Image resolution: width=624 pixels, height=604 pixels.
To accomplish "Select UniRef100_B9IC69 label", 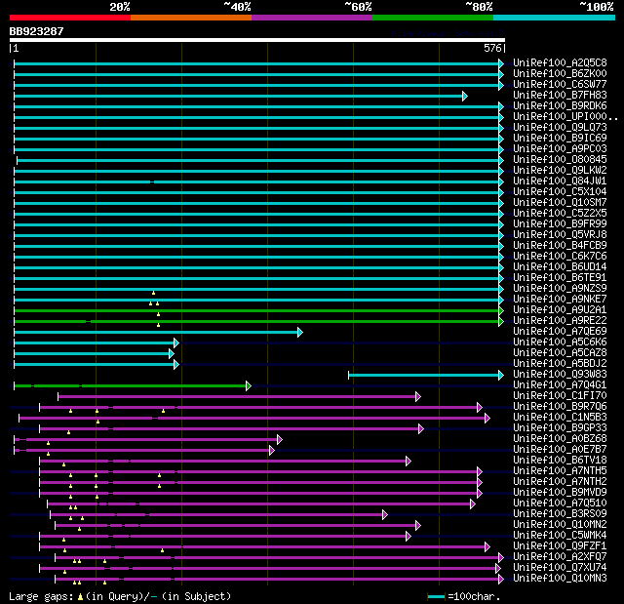I will 560,139.
